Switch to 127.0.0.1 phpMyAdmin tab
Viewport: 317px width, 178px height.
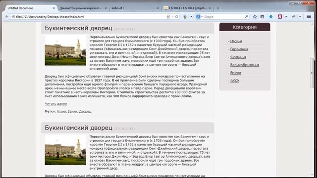pos(187,8)
